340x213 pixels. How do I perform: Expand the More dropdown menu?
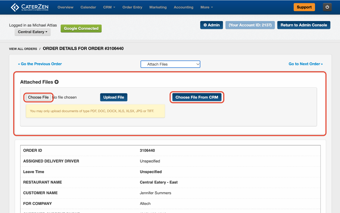[x=207, y=7]
